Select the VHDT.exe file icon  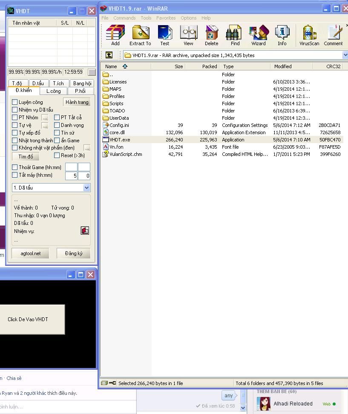[106, 139]
